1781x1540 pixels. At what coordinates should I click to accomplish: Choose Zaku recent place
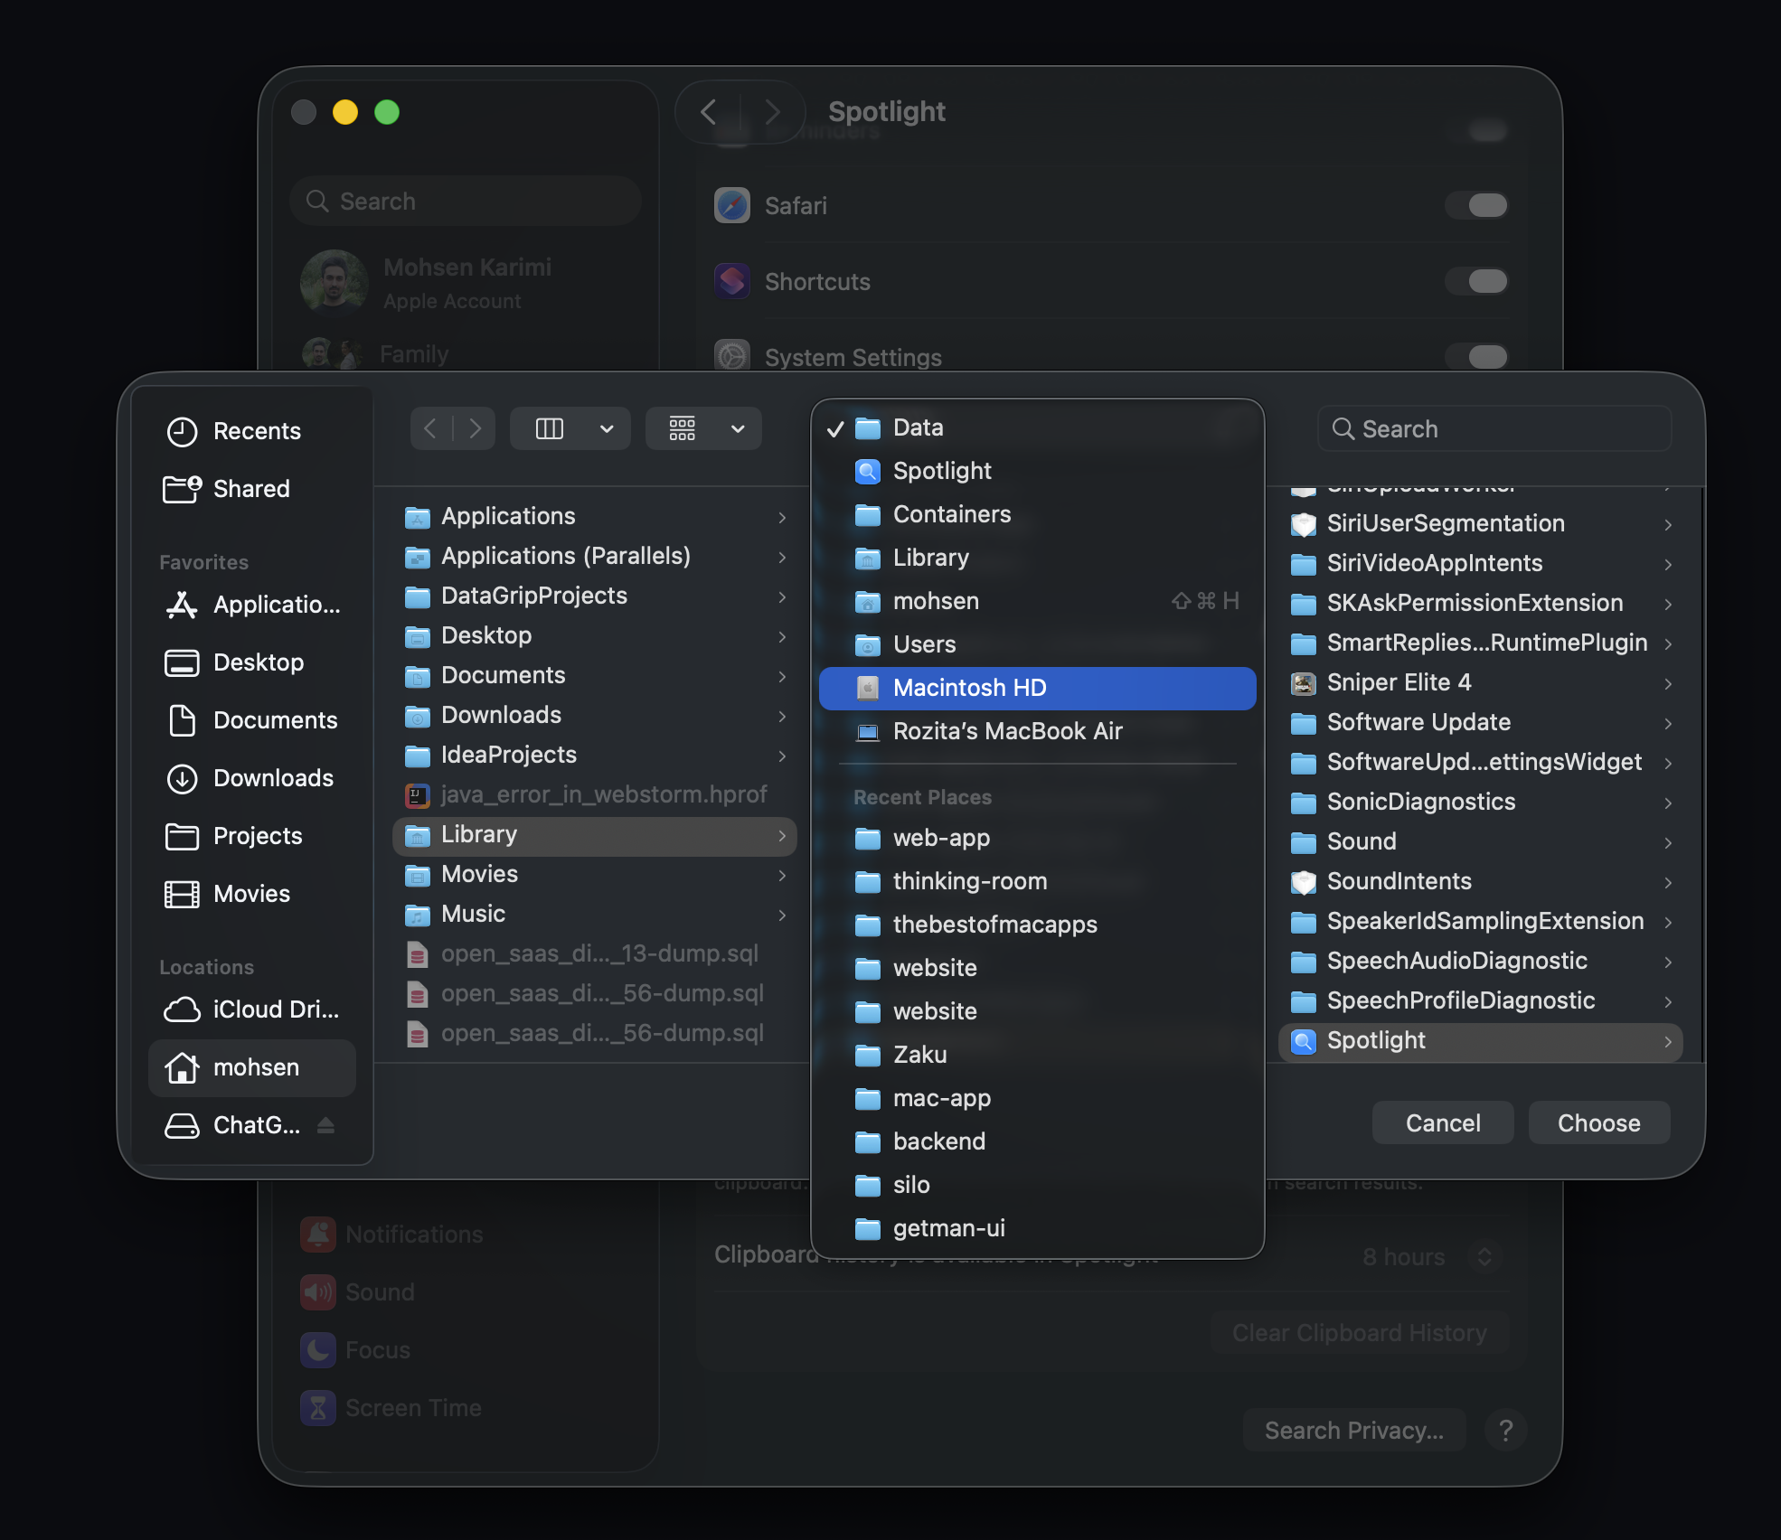click(1037, 1055)
